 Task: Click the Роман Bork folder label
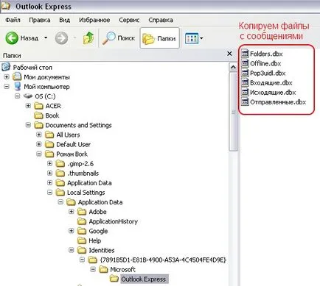pyautogui.click(x=72, y=154)
